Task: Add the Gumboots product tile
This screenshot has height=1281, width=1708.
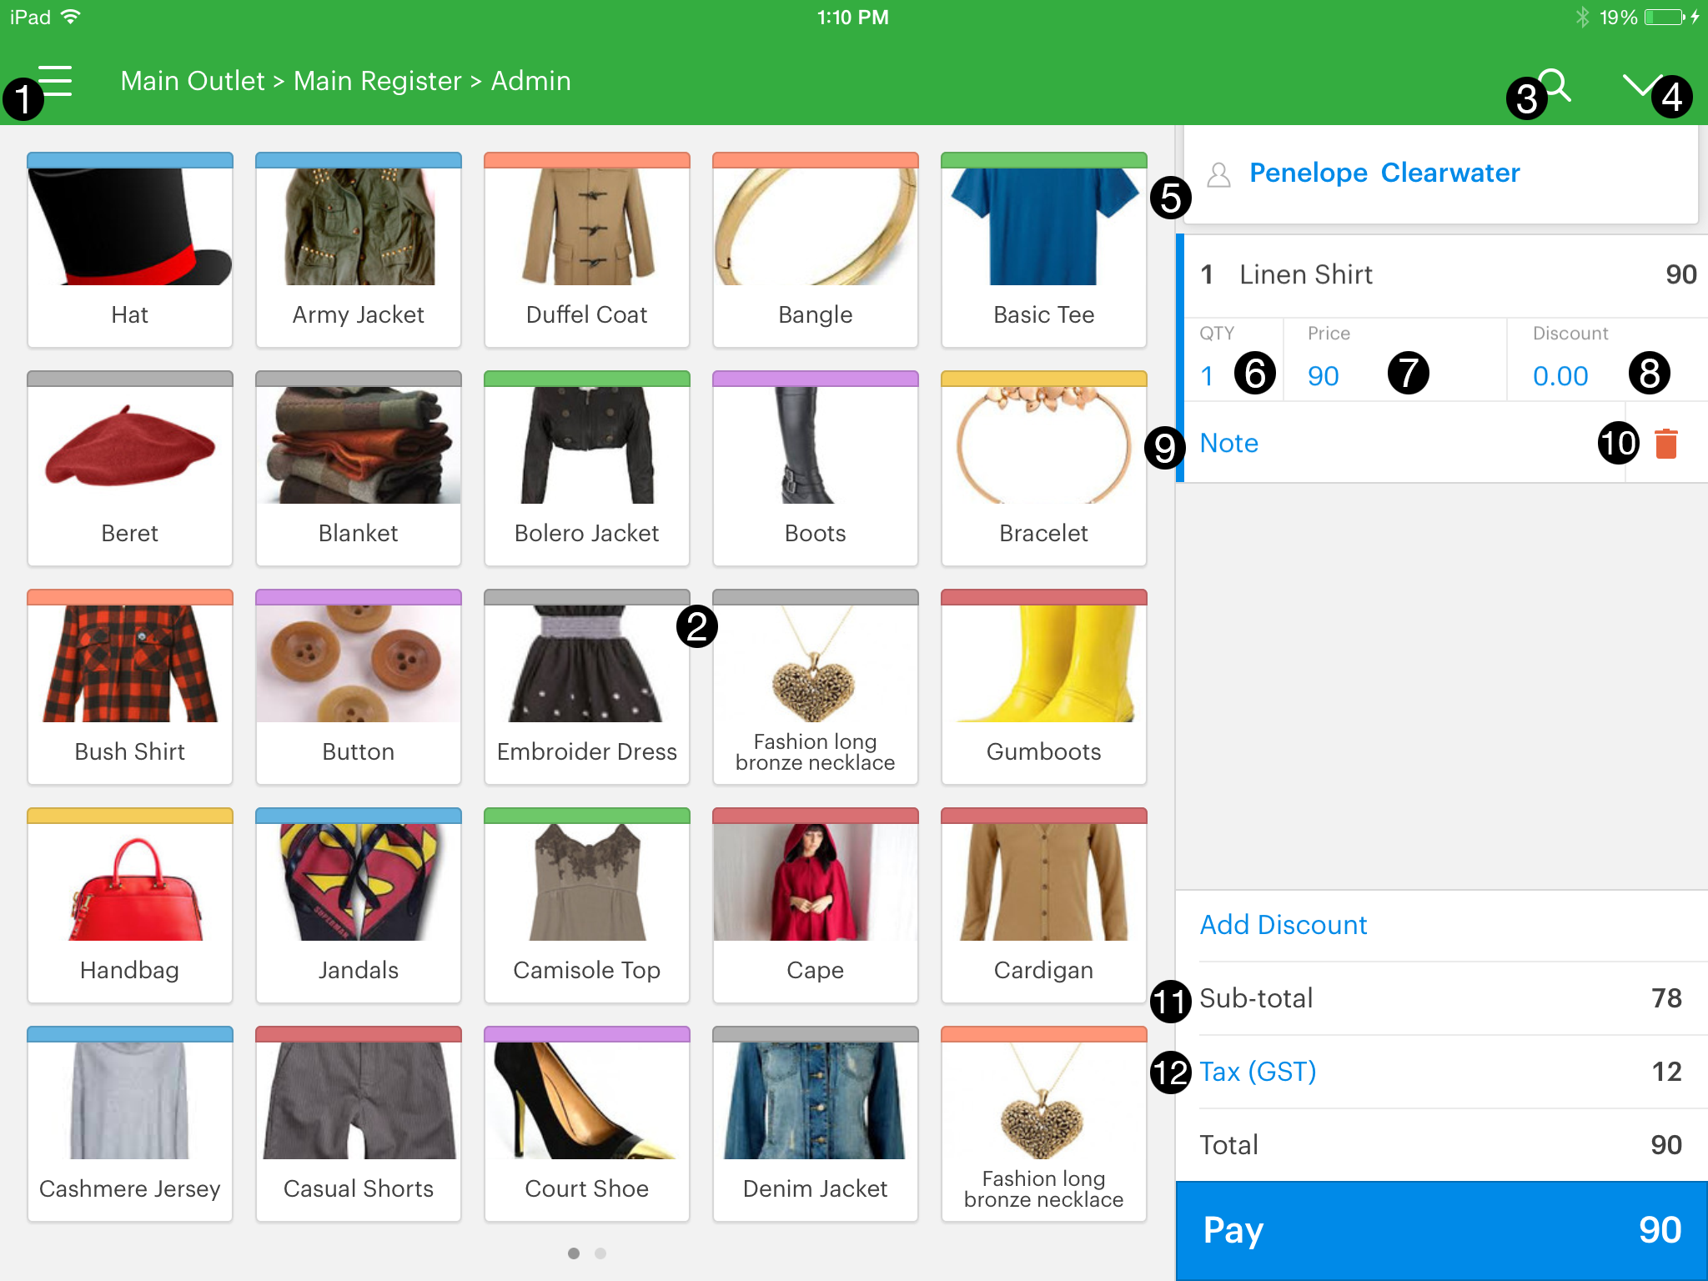Action: tap(1043, 686)
